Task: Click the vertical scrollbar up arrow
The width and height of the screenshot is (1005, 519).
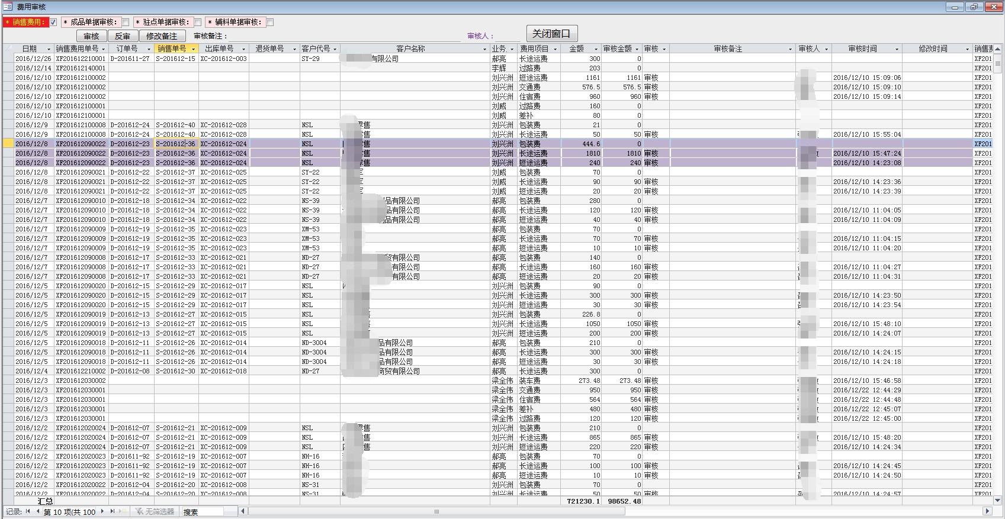Action: pos(998,49)
